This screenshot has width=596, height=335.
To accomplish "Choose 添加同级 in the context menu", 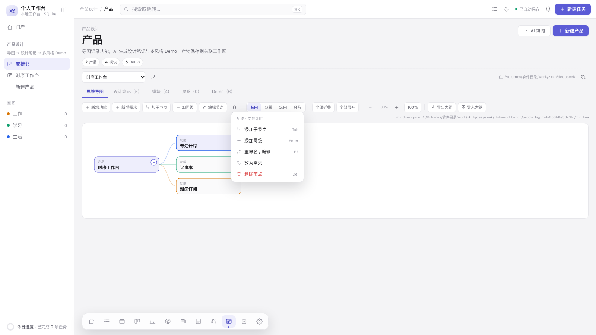I will click(267, 141).
